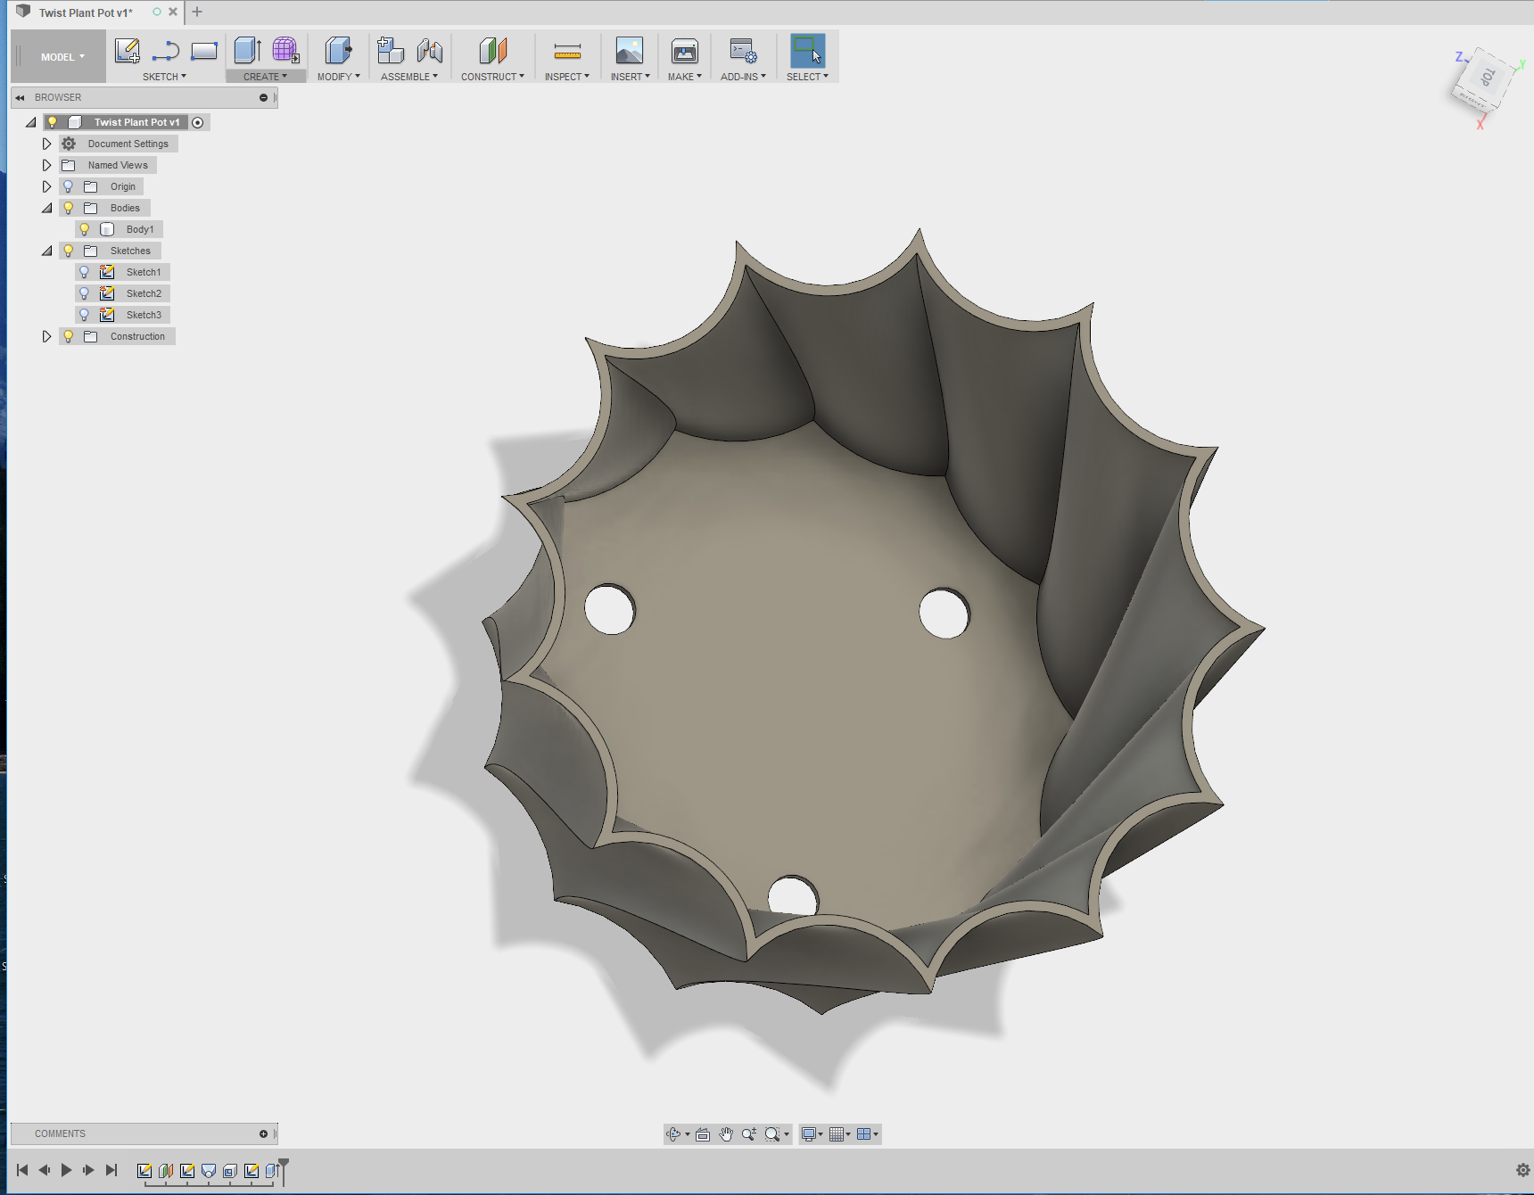
Task: Click the ViewCube TOP face
Action: (1487, 78)
